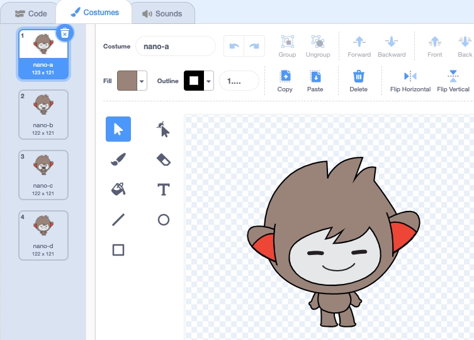Viewport: 474px width, 340px height.
Task: Open the Sounds tab
Action: 162,13
